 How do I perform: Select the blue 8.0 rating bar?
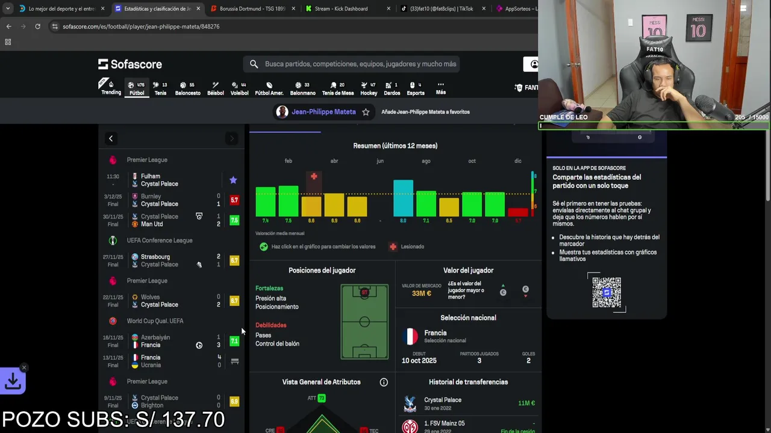pyautogui.click(x=403, y=198)
